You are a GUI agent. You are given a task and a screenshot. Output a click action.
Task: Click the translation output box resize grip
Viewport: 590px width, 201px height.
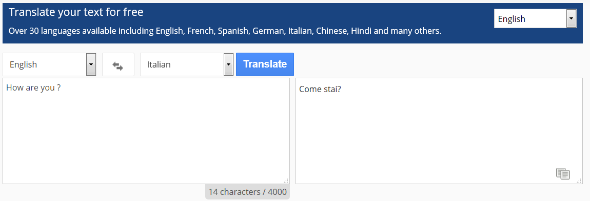pyautogui.click(x=579, y=181)
